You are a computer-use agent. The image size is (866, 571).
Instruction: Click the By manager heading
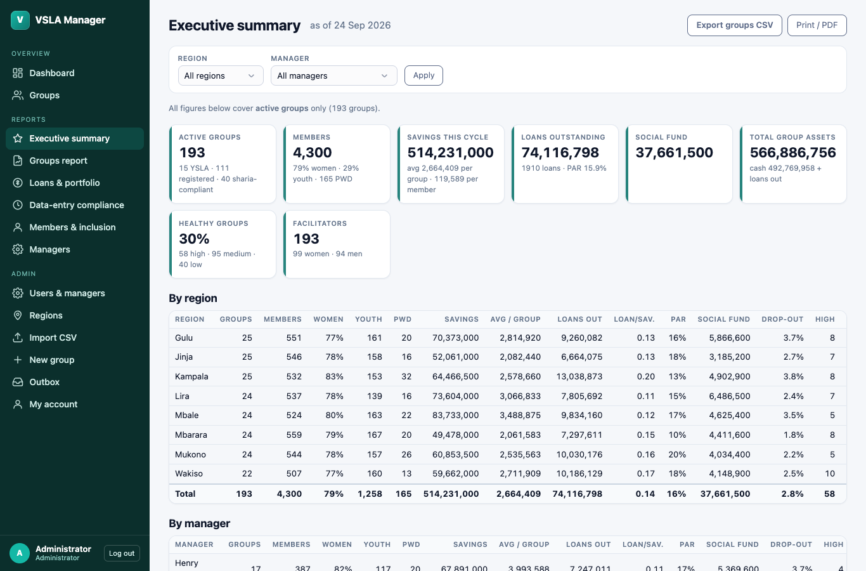tap(199, 523)
